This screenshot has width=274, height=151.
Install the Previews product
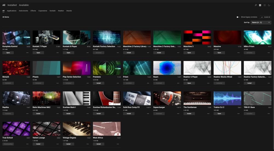[x=99, y=83]
